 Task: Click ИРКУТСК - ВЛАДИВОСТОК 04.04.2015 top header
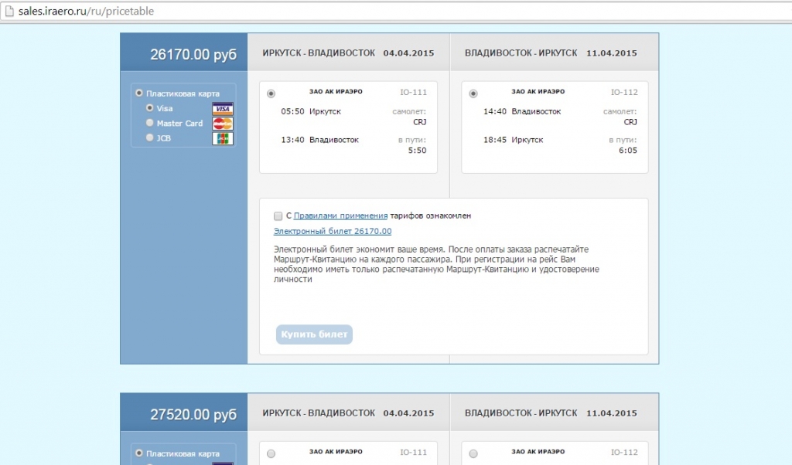[348, 53]
